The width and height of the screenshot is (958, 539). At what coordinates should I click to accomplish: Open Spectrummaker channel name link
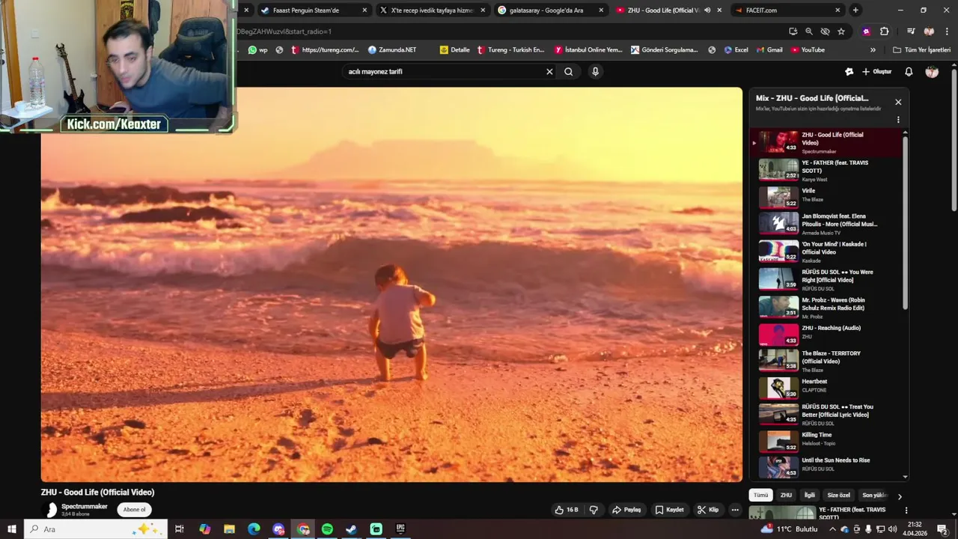point(85,507)
